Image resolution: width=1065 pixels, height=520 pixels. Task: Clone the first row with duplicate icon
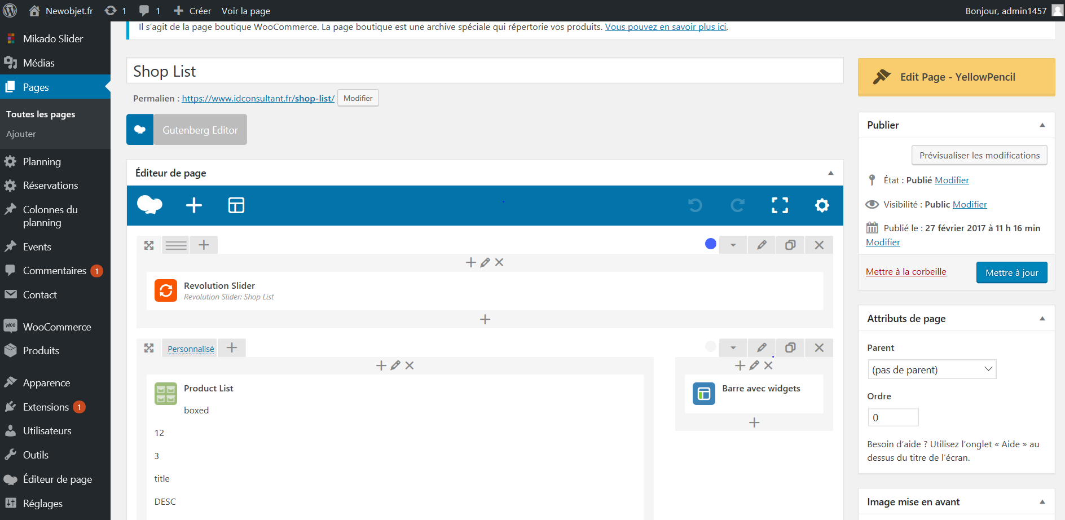pyautogui.click(x=790, y=245)
